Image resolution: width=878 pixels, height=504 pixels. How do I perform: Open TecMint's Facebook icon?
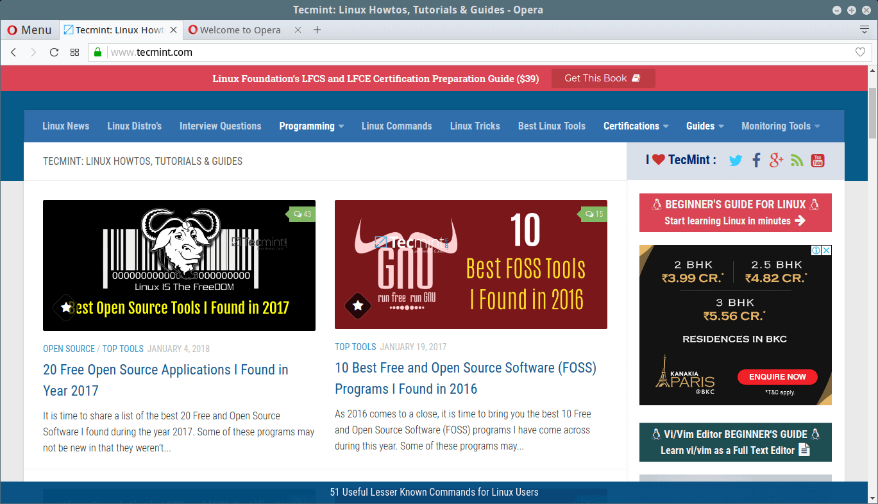point(756,160)
